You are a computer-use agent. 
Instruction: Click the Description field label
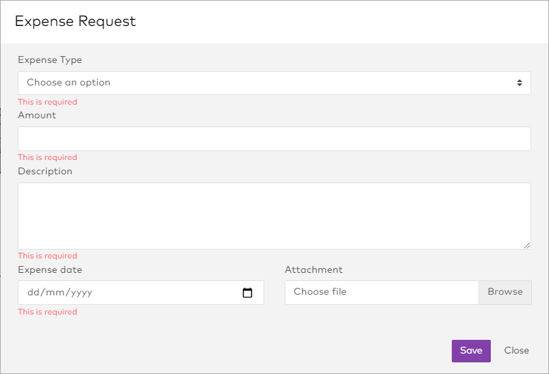tap(45, 172)
